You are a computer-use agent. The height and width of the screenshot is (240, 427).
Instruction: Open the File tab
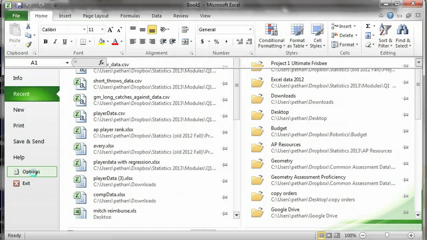click(x=16, y=16)
